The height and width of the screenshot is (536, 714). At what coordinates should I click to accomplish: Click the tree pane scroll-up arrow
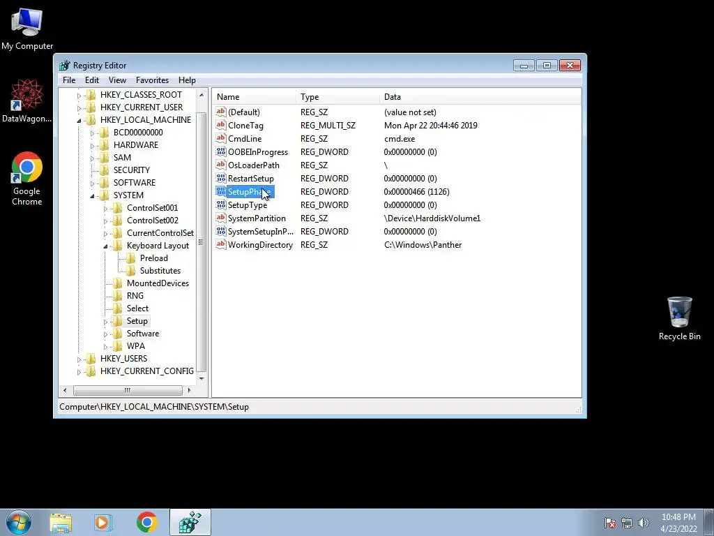pyautogui.click(x=202, y=95)
